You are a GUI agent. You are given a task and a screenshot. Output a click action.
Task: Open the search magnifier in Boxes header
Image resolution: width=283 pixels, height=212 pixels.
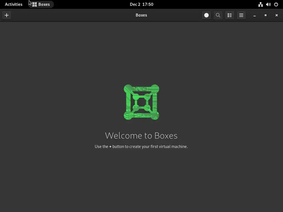[218, 15]
